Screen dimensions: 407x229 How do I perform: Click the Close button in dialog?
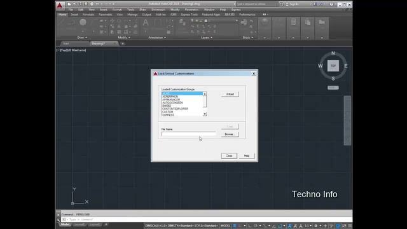[x=229, y=156]
